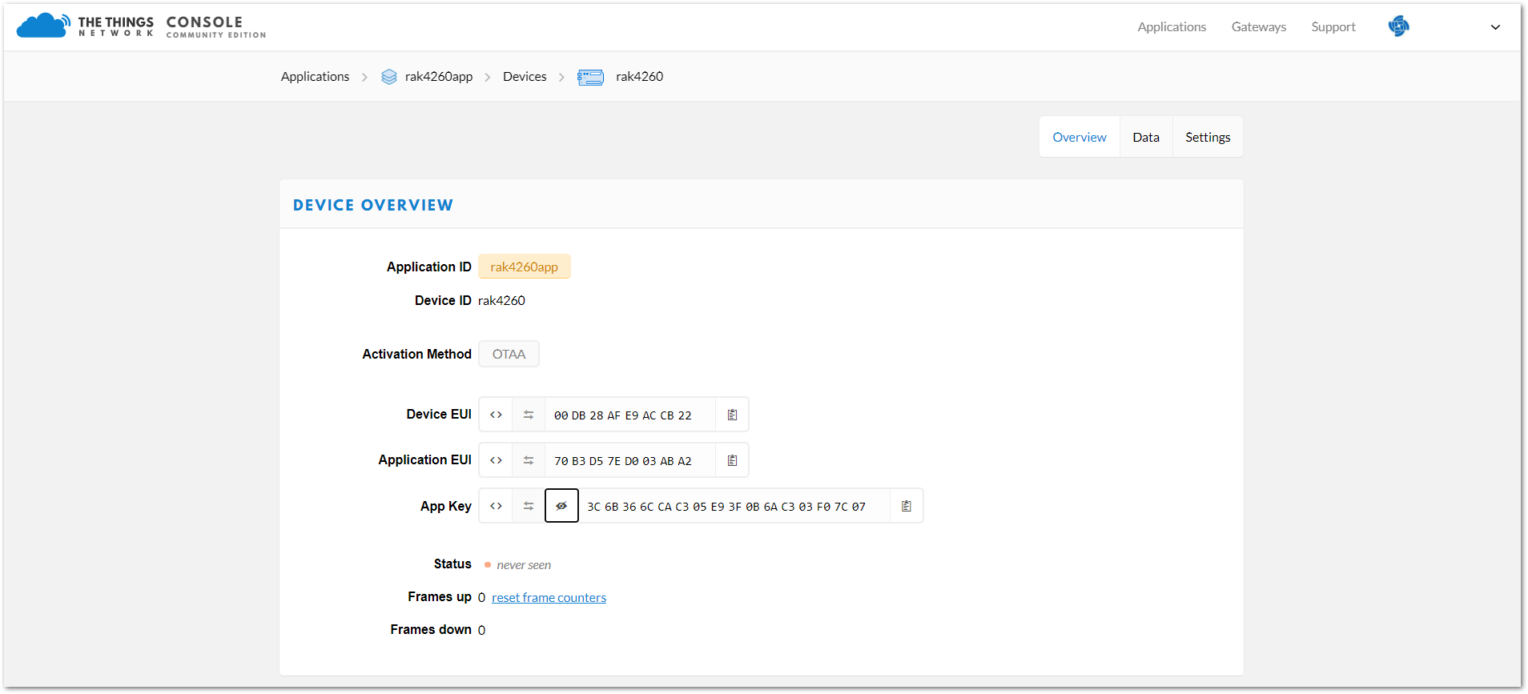Image resolution: width=1528 pixels, height=694 pixels.
Task: Toggle Device EUI hex/C-style format
Action: tap(496, 415)
